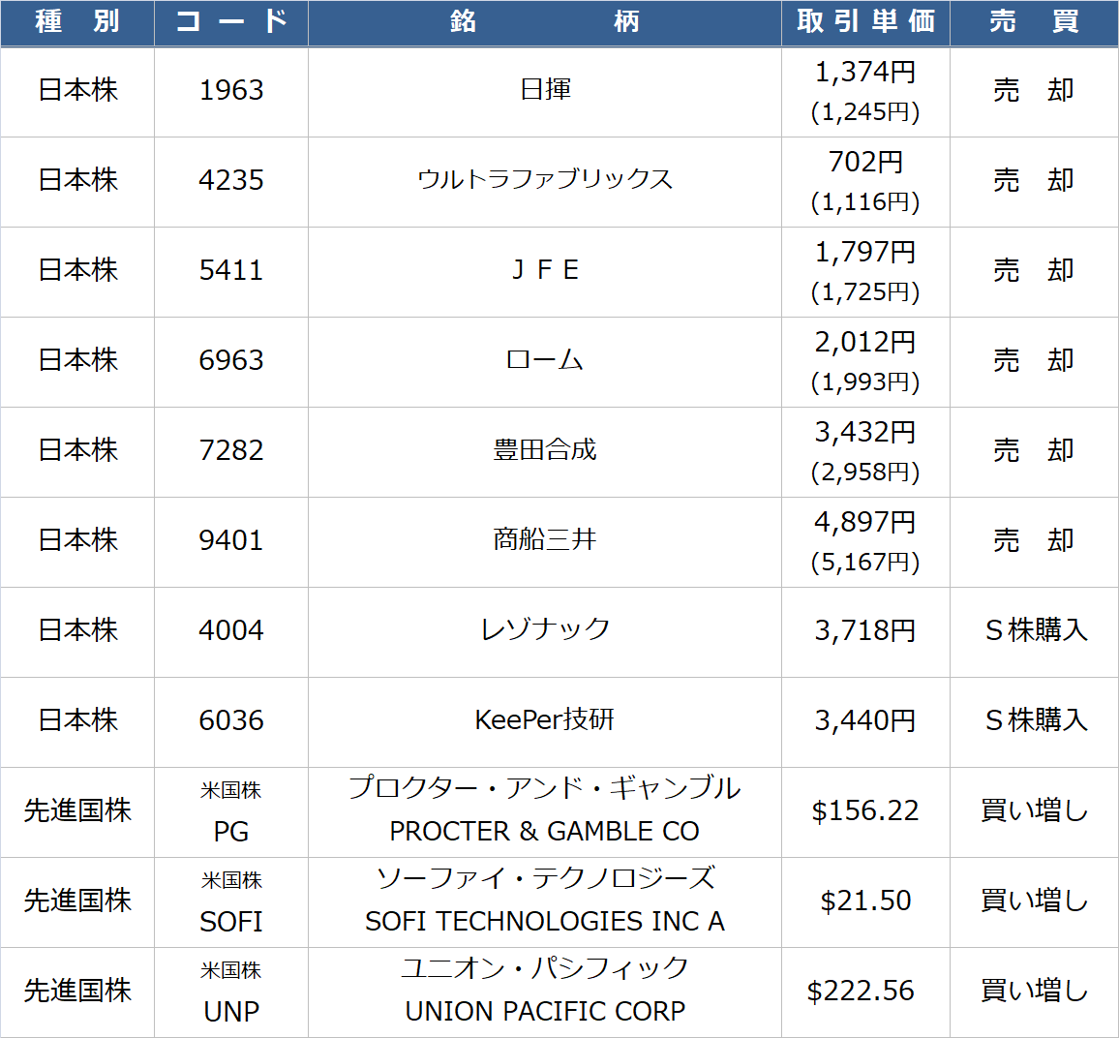This screenshot has width=1119, height=1038.
Task: Click the 取引単価 column header
Action: (865, 22)
